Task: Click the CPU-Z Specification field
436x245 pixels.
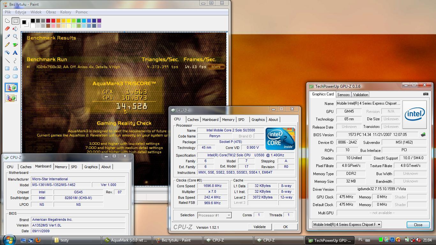Action: tap(246, 155)
